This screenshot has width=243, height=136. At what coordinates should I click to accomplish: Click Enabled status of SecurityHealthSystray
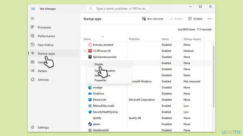166,112
